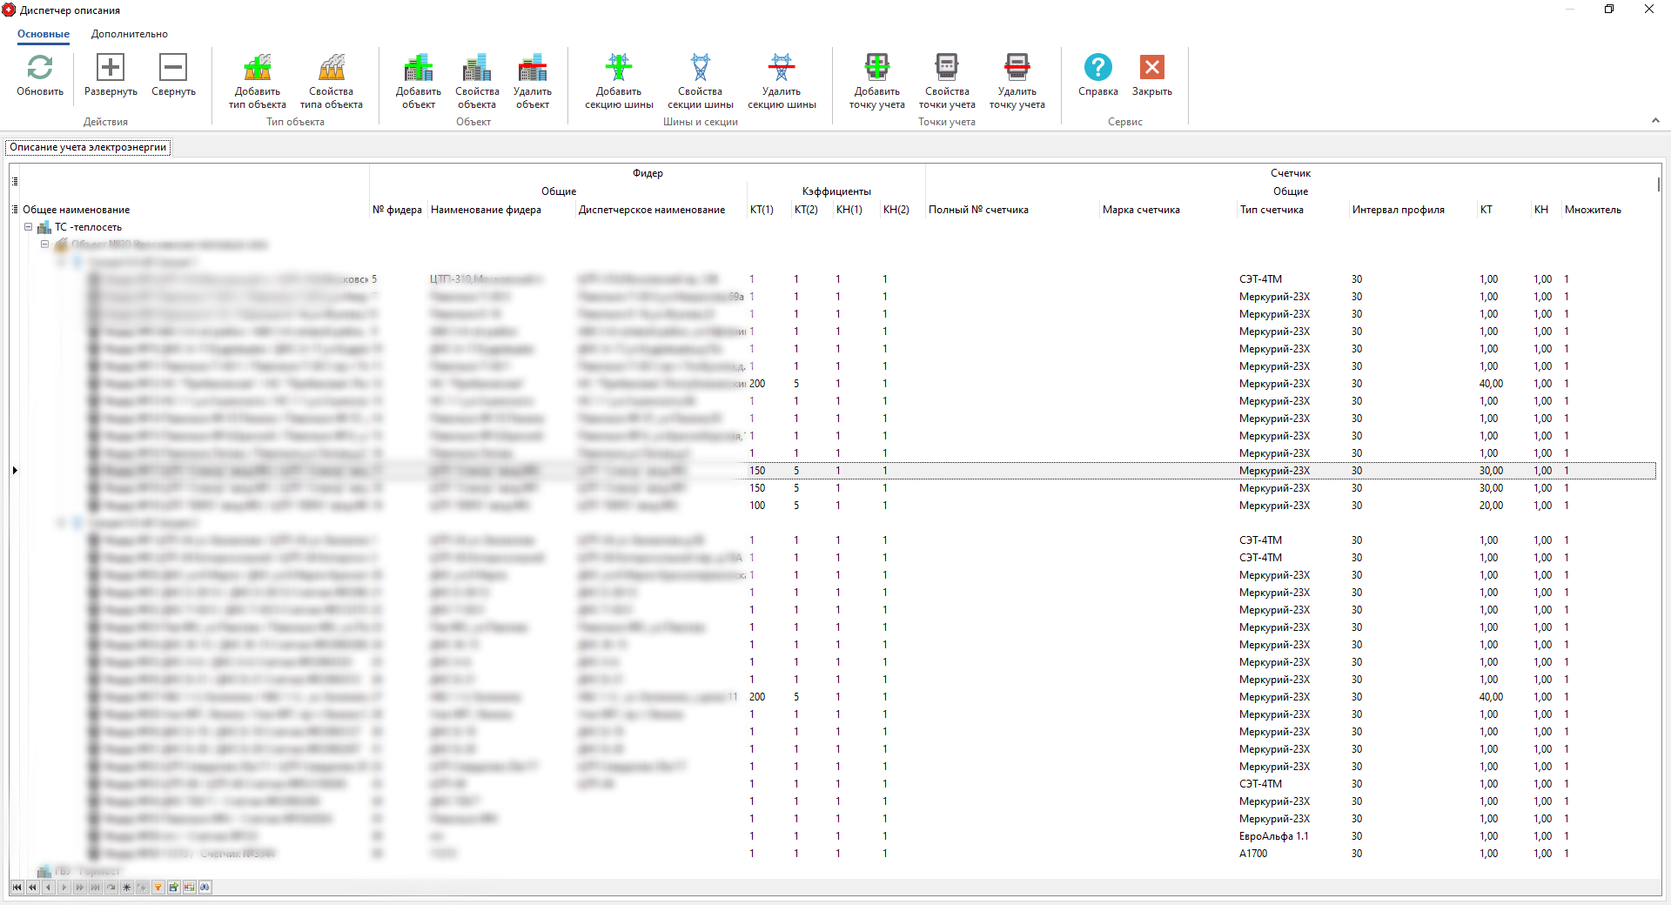This screenshot has width=1671, height=905.
Task: Collapse the blurred object node under ТС -теплосеть
Action: 45,245
